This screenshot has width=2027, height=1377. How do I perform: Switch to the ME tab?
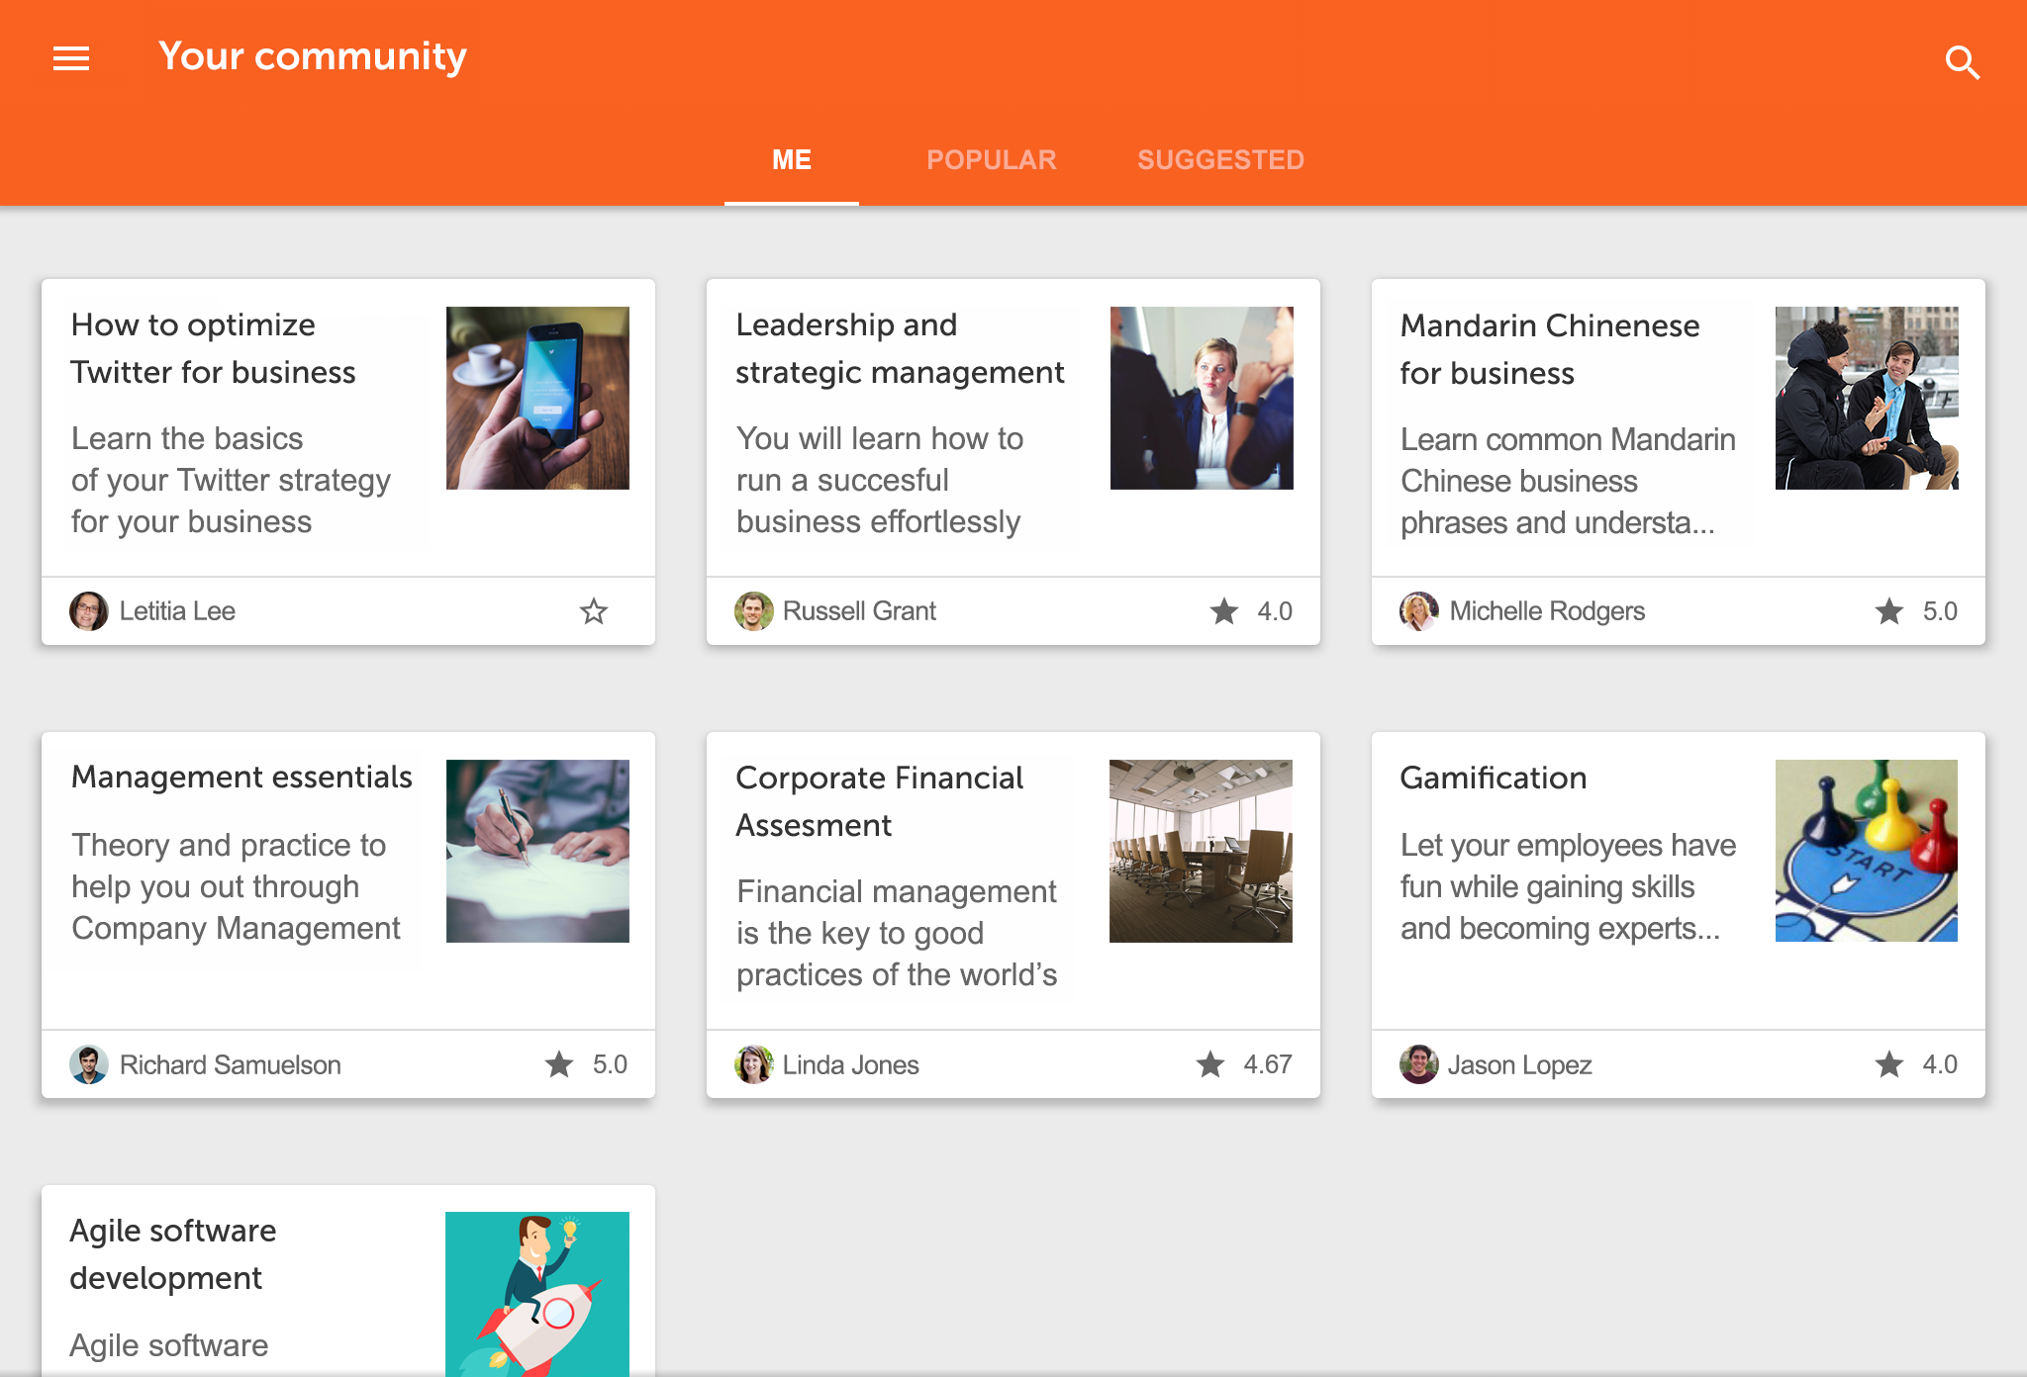click(x=792, y=160)
